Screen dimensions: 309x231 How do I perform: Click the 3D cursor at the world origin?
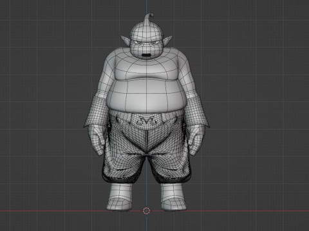(x=147, y=211)
